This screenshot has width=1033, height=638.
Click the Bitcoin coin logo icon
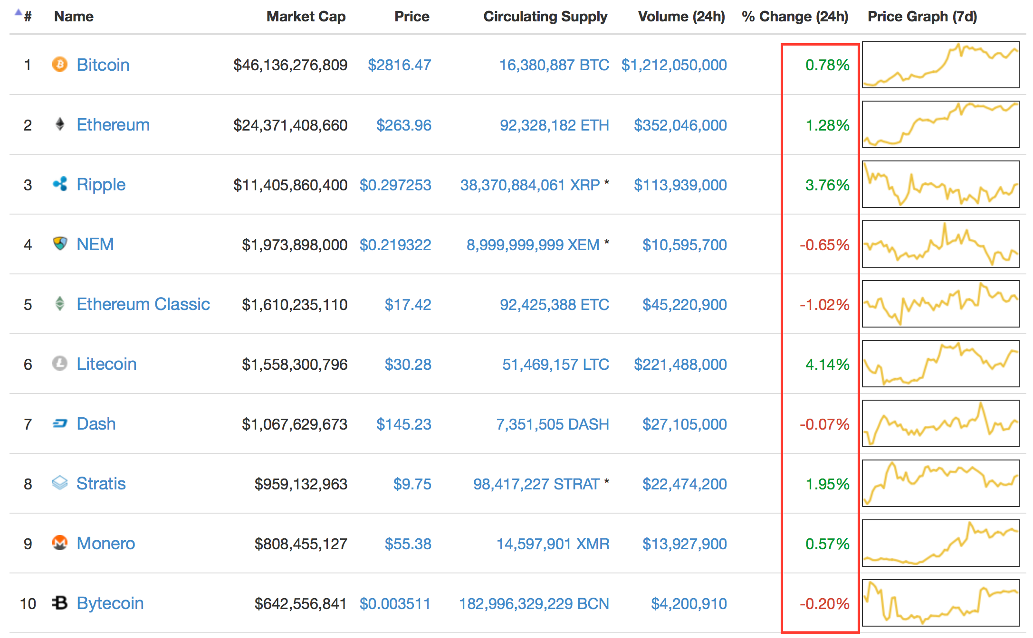[x=59, y=64]
